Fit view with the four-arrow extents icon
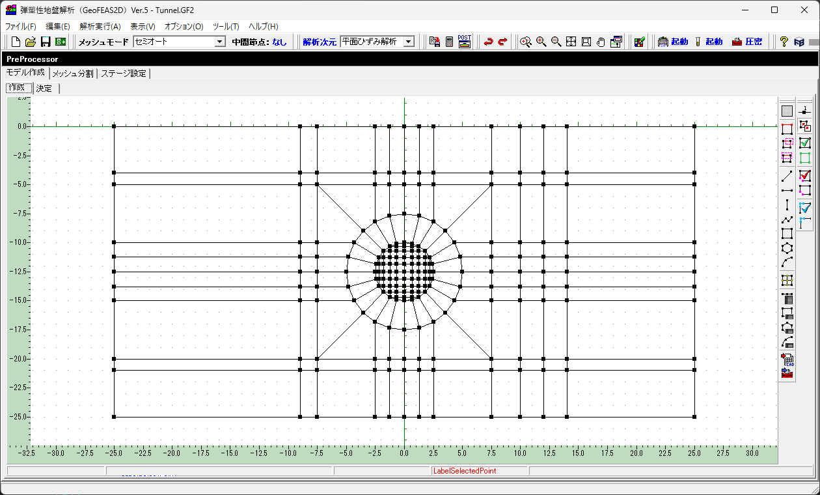The height and width of the screenshot is (495, 820). (x=571, y=42)
